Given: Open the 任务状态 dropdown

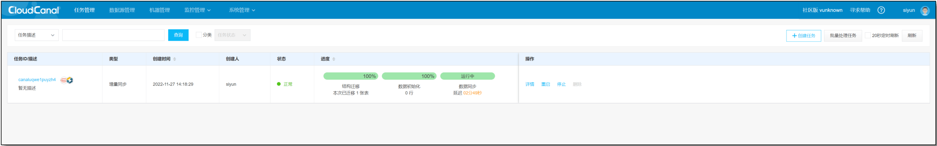Looking at the screenshot, I should (232, 35).
